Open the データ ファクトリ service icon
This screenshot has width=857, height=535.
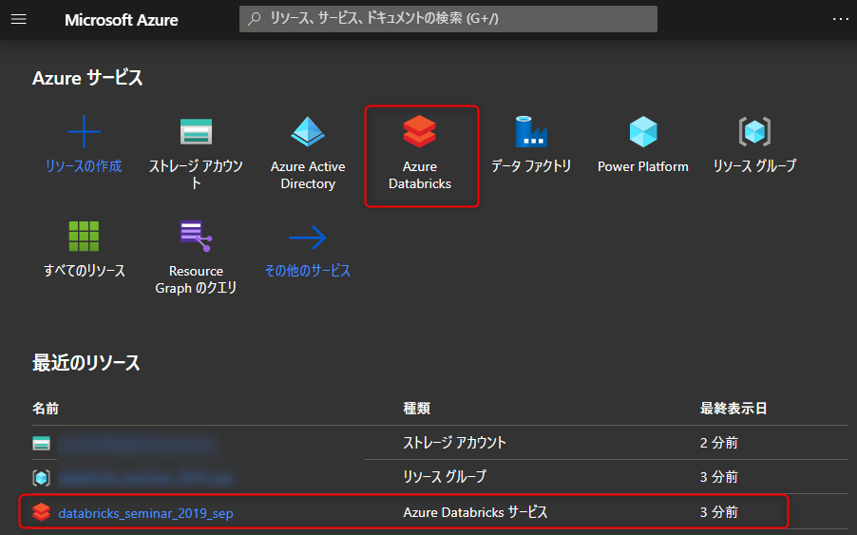531,132
